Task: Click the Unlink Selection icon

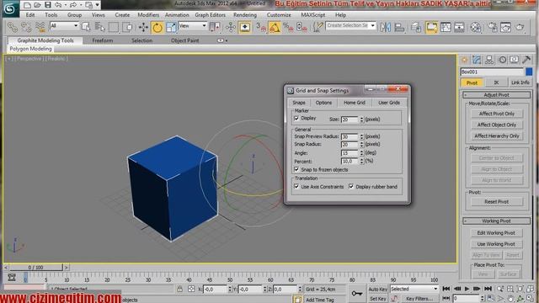Action: (x=26, y=27)
